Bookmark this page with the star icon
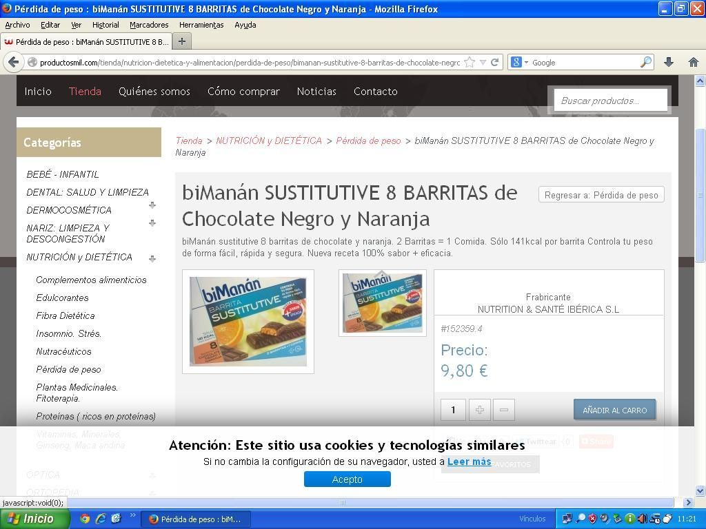Screen dimensions: 706x529 pyautogui.click(x=470, y=63)
